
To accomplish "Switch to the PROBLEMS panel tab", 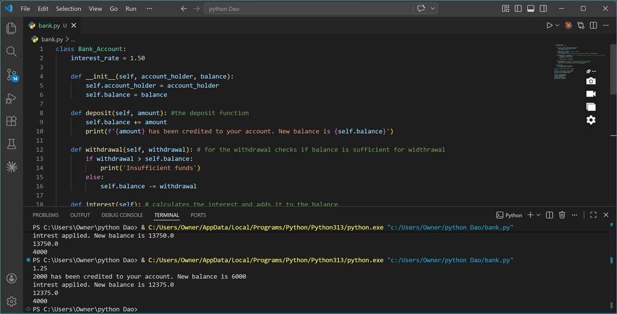I will [46, 215].
